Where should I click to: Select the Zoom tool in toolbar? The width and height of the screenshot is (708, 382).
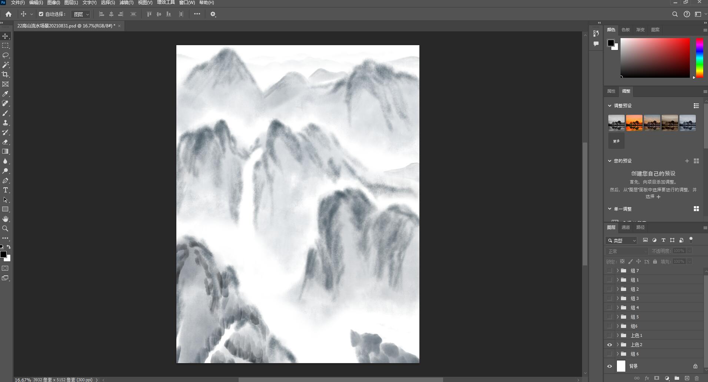pyautogui.click(x=5, y=229)
